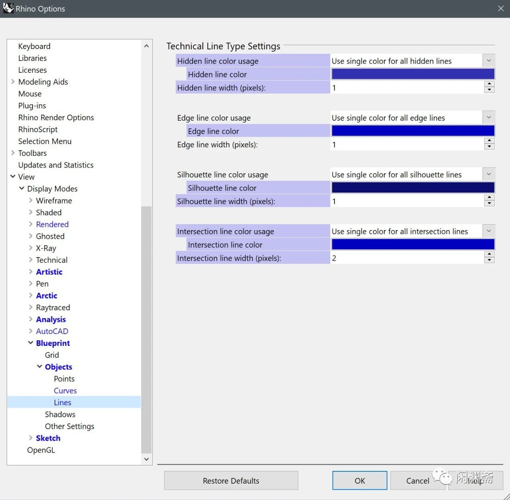Increase the Hidden line width value
This screenshot has height=500, width=510.
point(490,84)
